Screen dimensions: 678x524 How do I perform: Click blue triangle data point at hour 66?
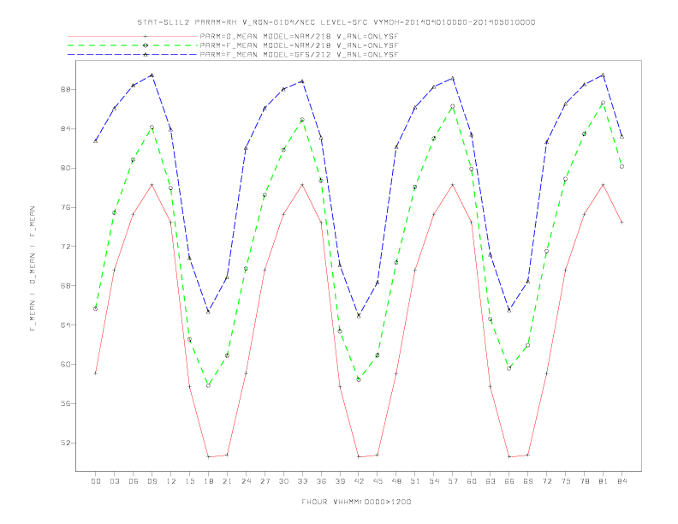(509, 310)
